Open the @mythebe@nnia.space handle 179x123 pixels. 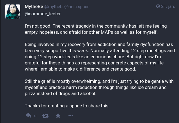[x=67, y=7]
